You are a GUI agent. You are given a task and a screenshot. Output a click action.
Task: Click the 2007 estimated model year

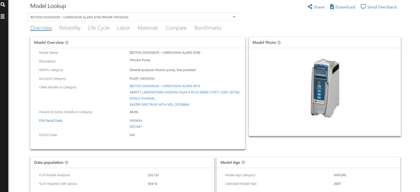337,184
